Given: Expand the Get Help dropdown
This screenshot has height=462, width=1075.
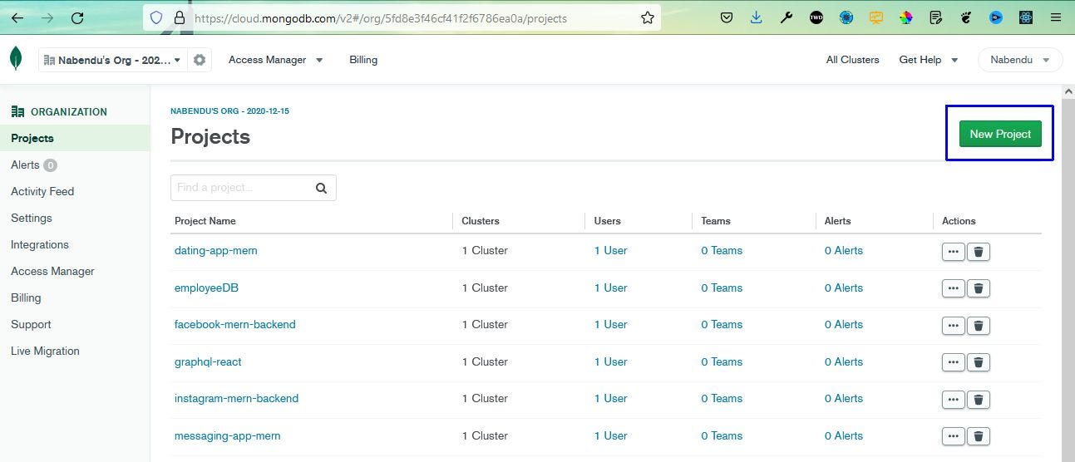Looking at the screenshot, I should [929, 60].
